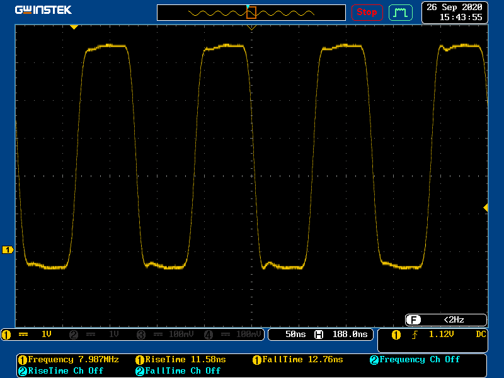This screenshot has width=504, height=378.
Task: Click the trigger level arrow on right edge
Action: click(485, 207)
